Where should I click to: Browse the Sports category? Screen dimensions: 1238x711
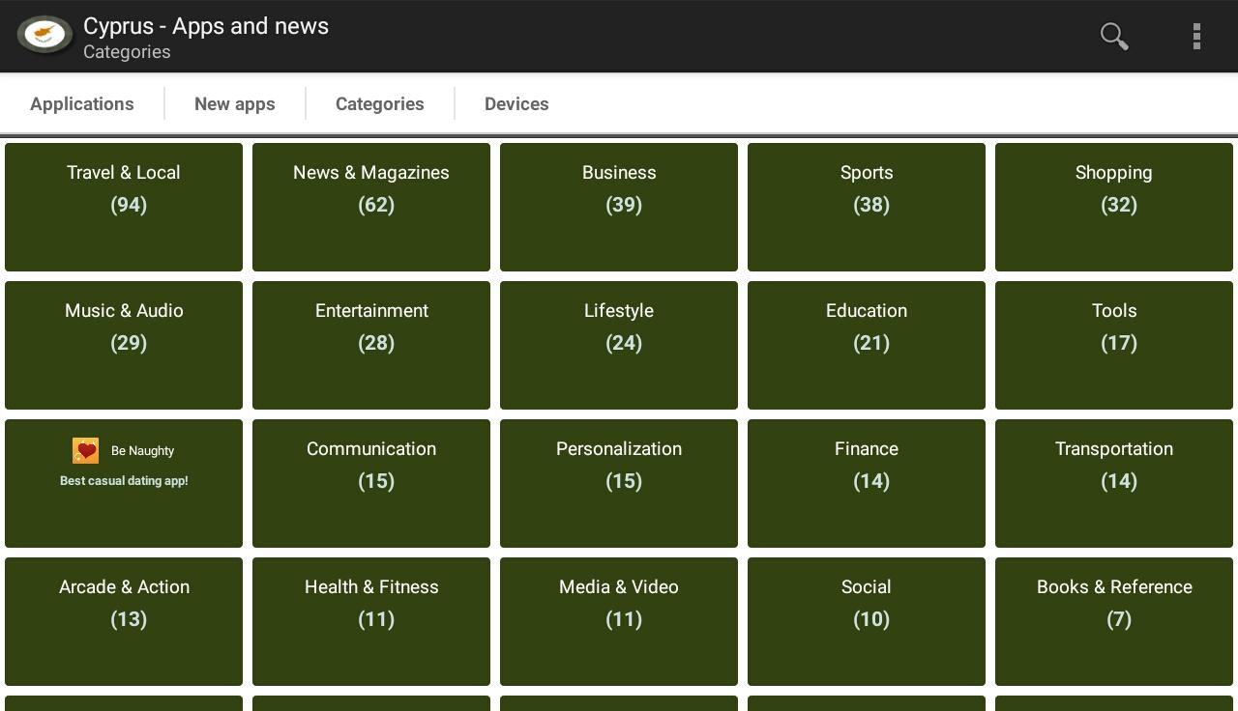[867, 207]
